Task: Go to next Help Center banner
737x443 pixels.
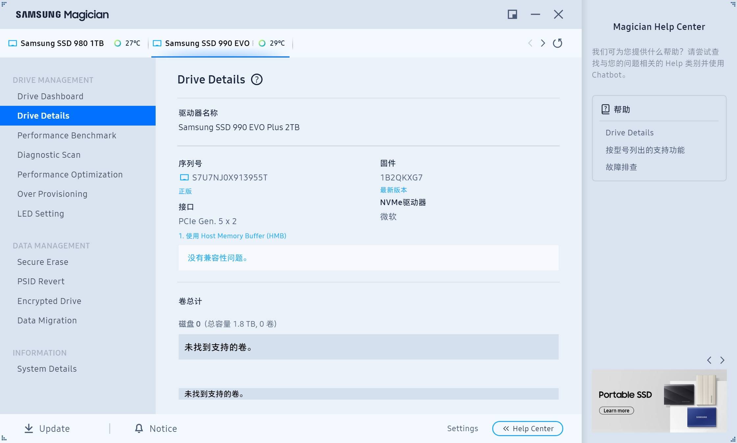Action: click(722, 360)
